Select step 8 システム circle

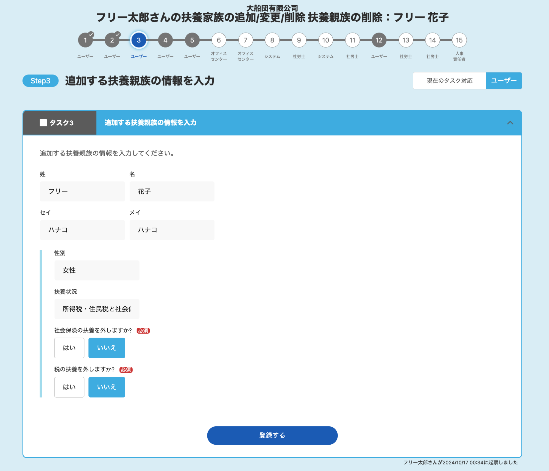coord(272,40)
